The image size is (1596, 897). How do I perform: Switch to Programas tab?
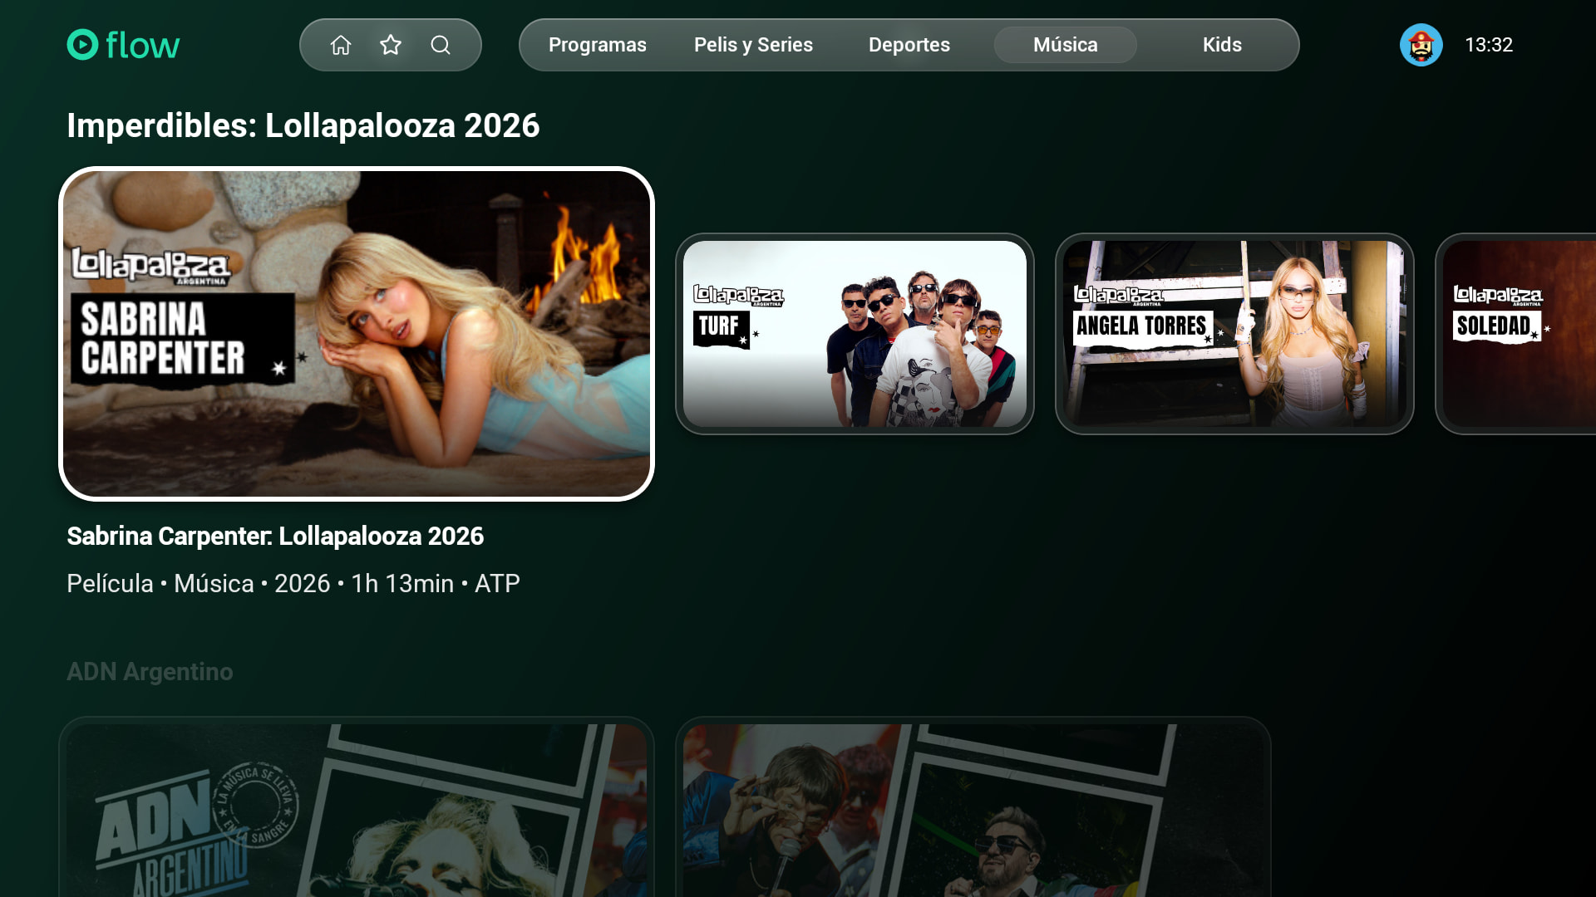point(597,45)
